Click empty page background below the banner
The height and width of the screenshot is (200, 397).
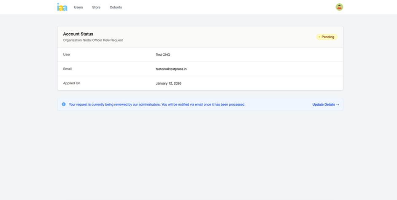pyautogui.click(x=198, y=156)
